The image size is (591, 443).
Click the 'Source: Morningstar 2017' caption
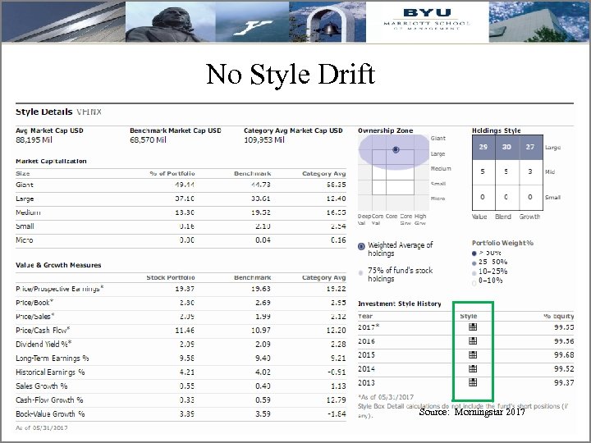click(x=472, y=412)
